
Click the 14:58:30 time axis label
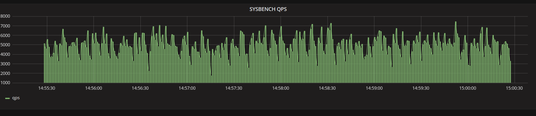point(327,88)
